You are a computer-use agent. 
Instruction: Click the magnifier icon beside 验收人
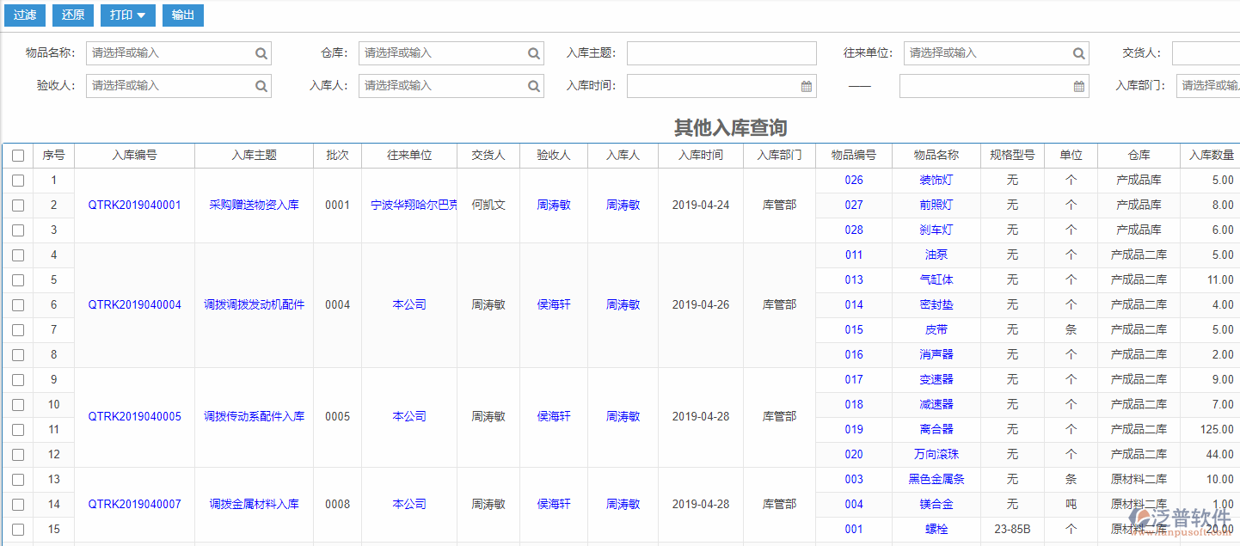click(261, 85)
